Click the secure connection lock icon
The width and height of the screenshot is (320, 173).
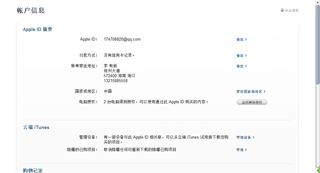tap(282, 10)
